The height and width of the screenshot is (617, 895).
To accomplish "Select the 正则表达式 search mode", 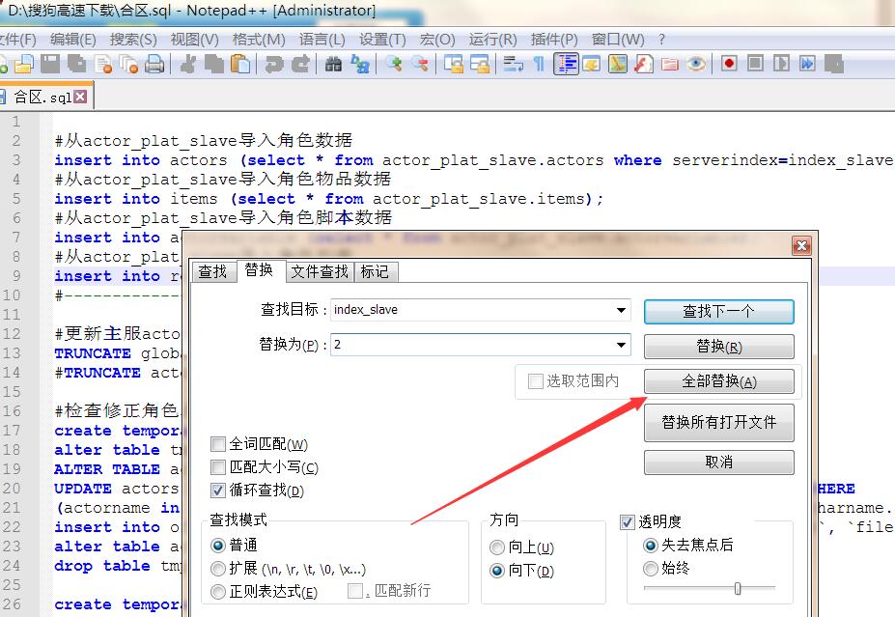I will tap(218, 591).
